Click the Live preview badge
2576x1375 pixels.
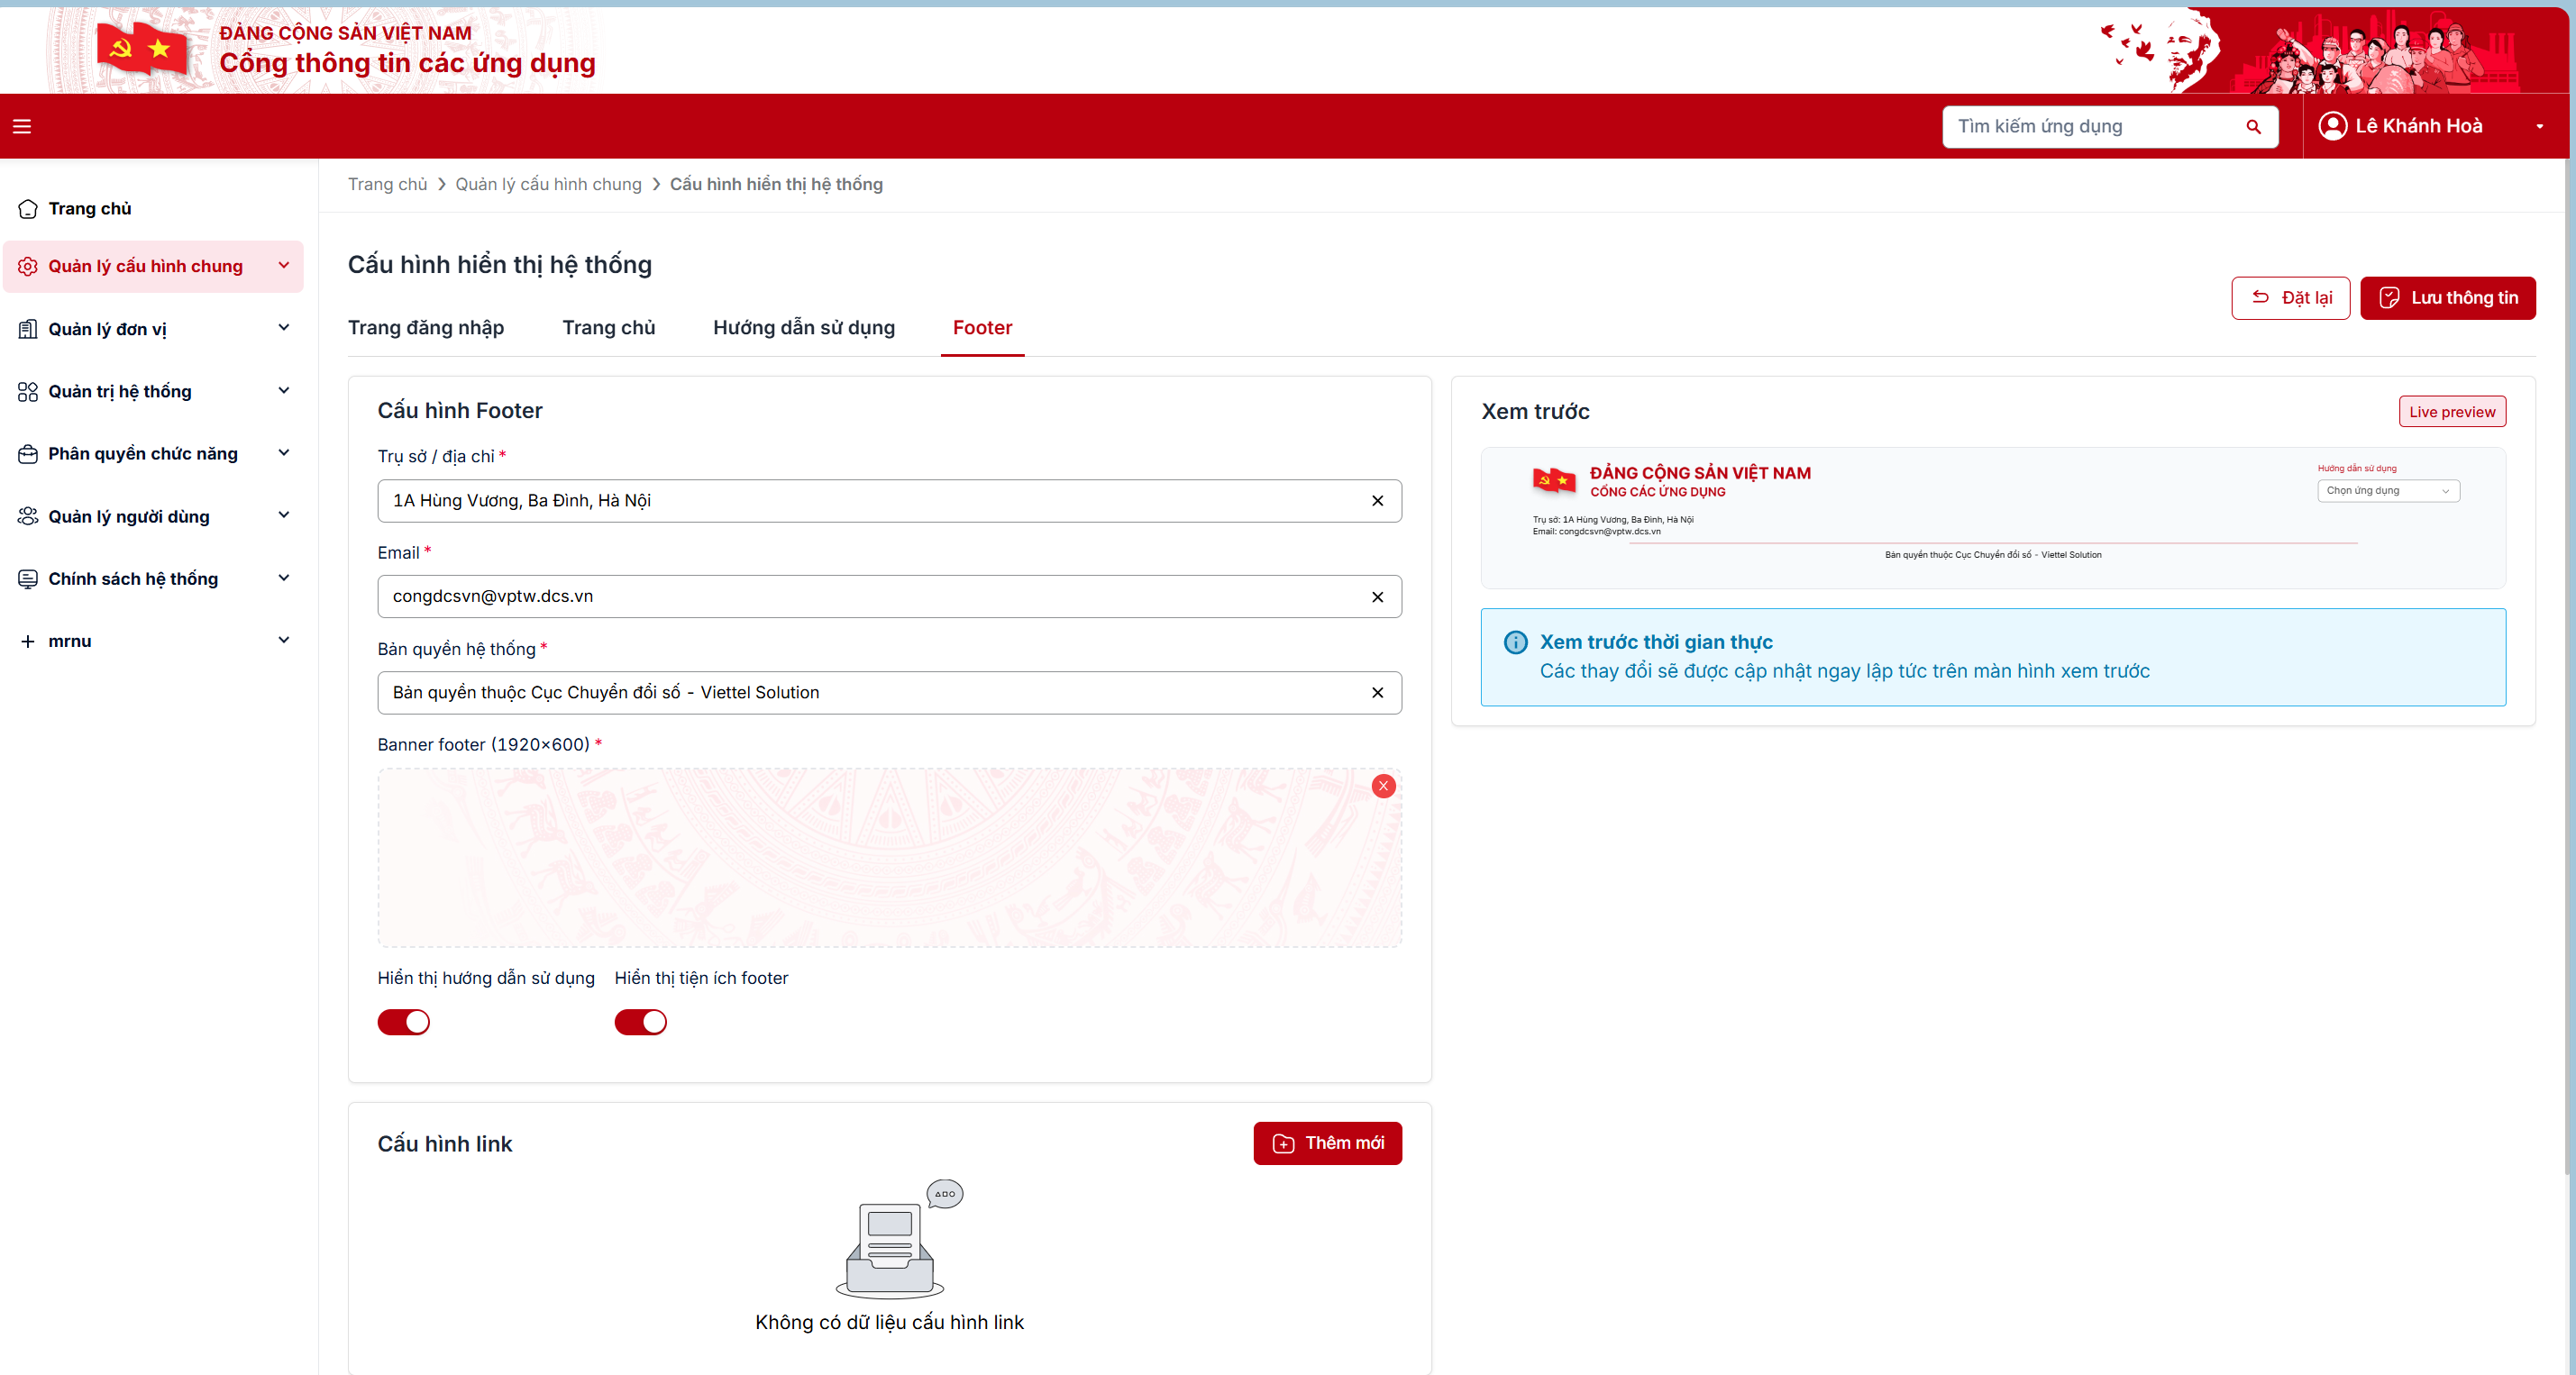pos(2452,412)
